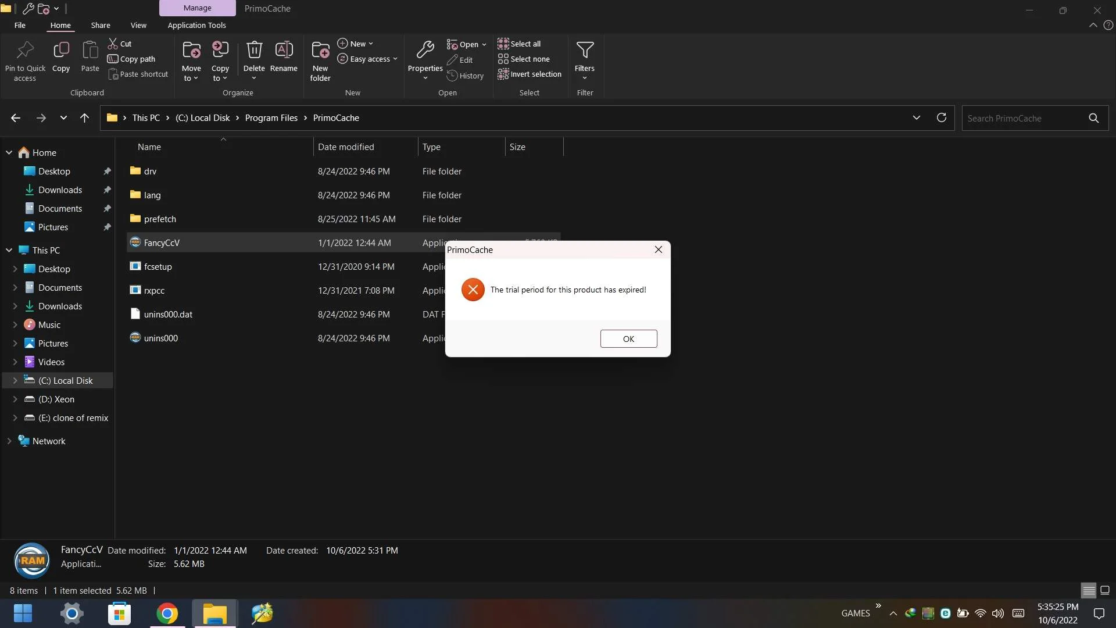Click Select all in ribbon

click(519, 44)
